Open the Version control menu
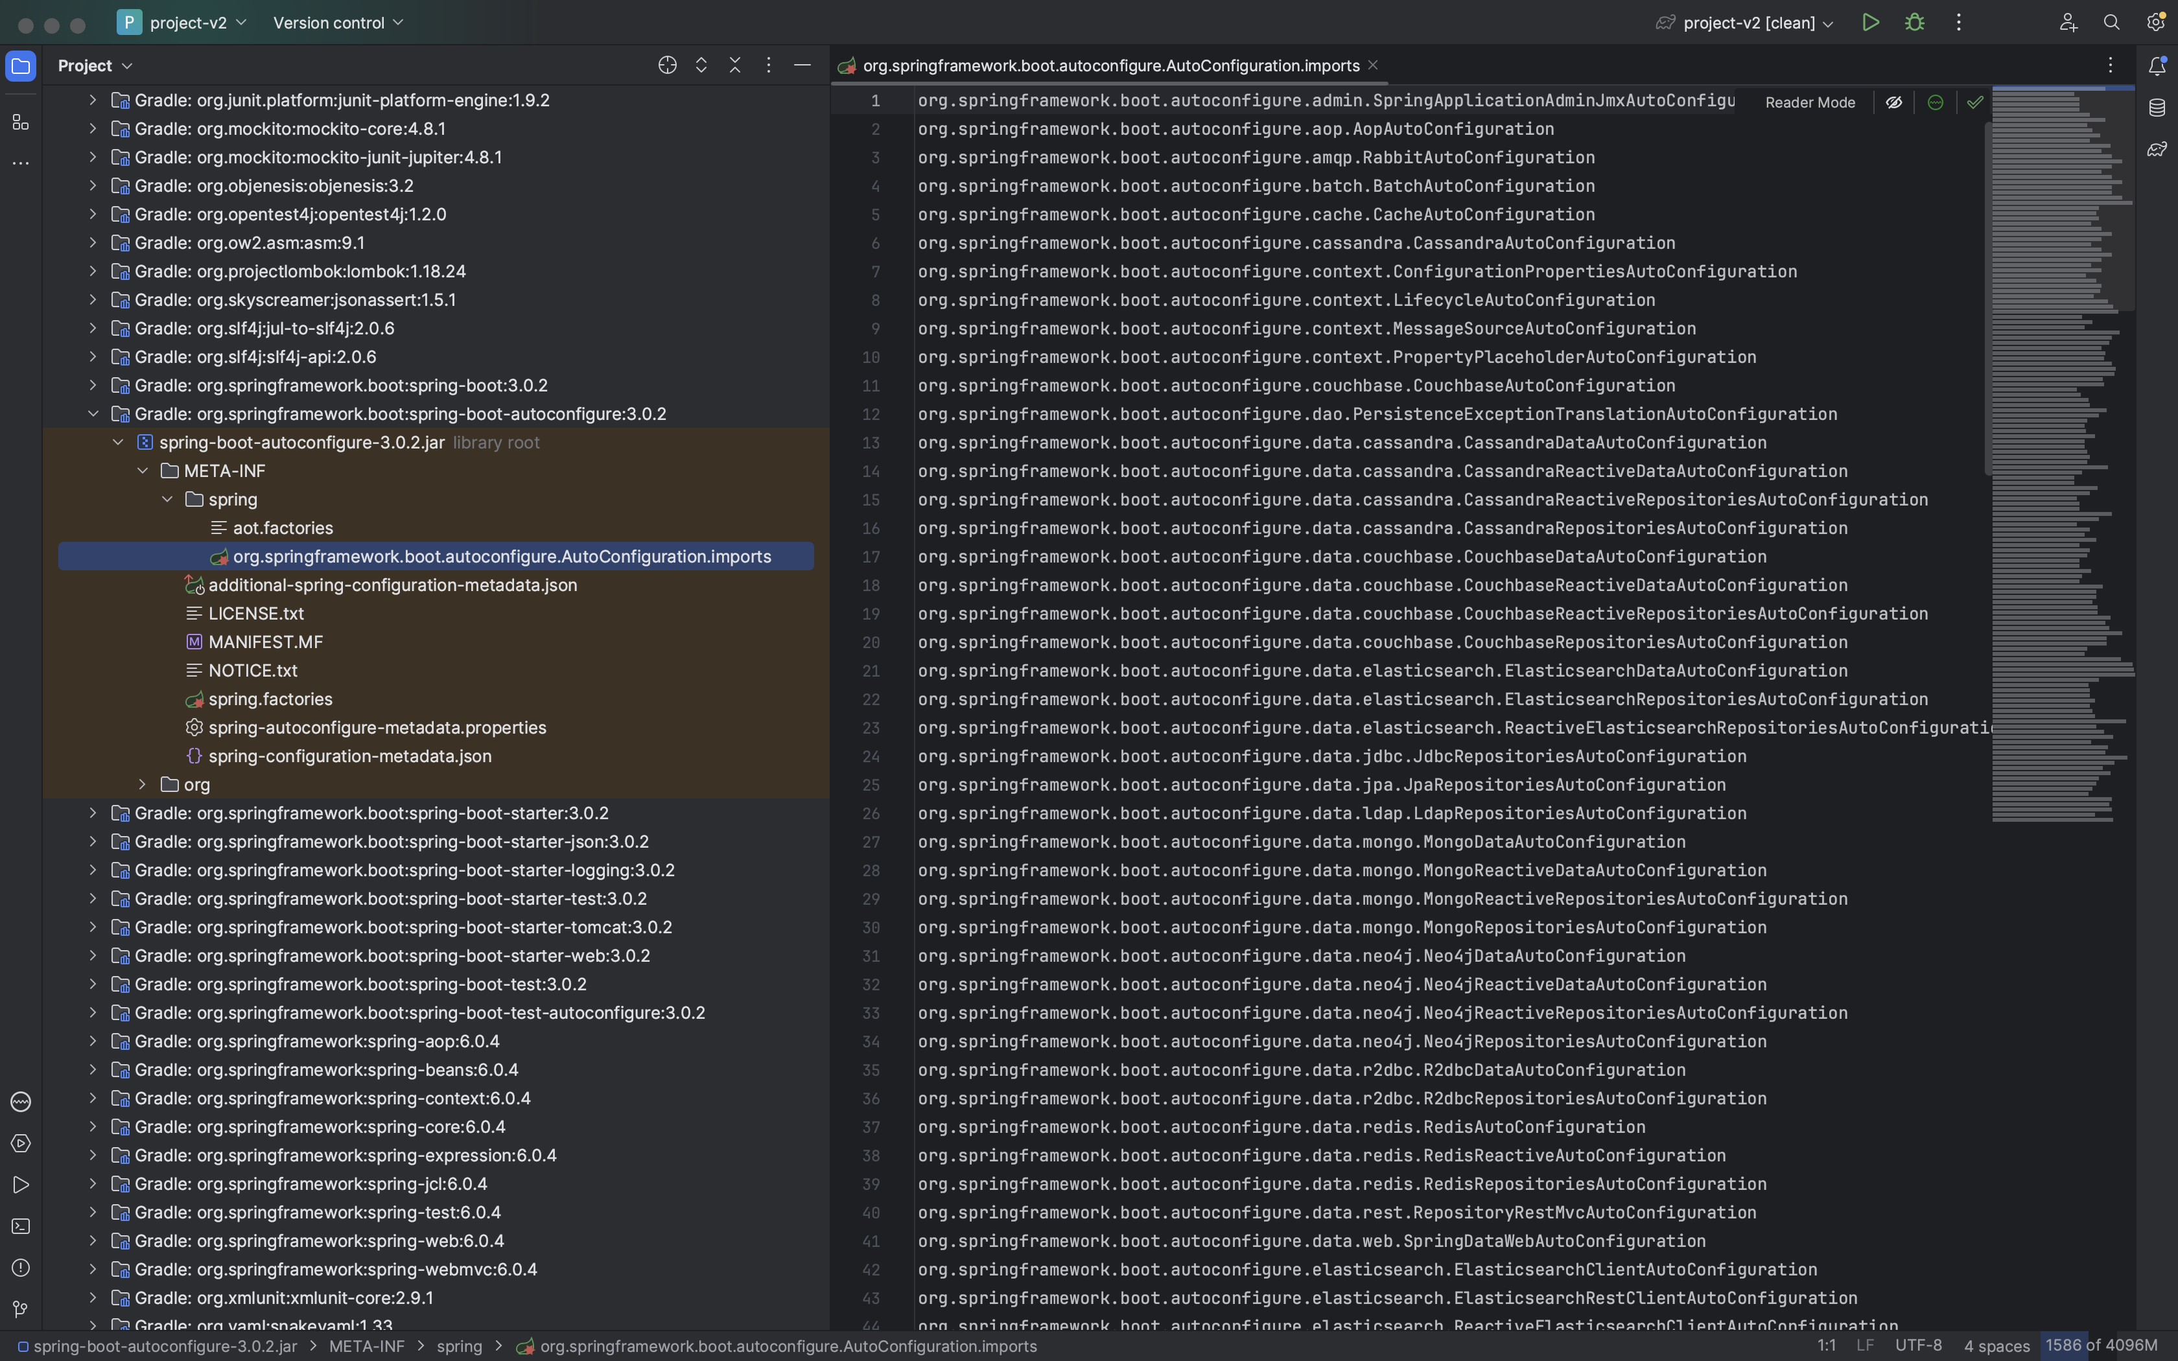 338,23
